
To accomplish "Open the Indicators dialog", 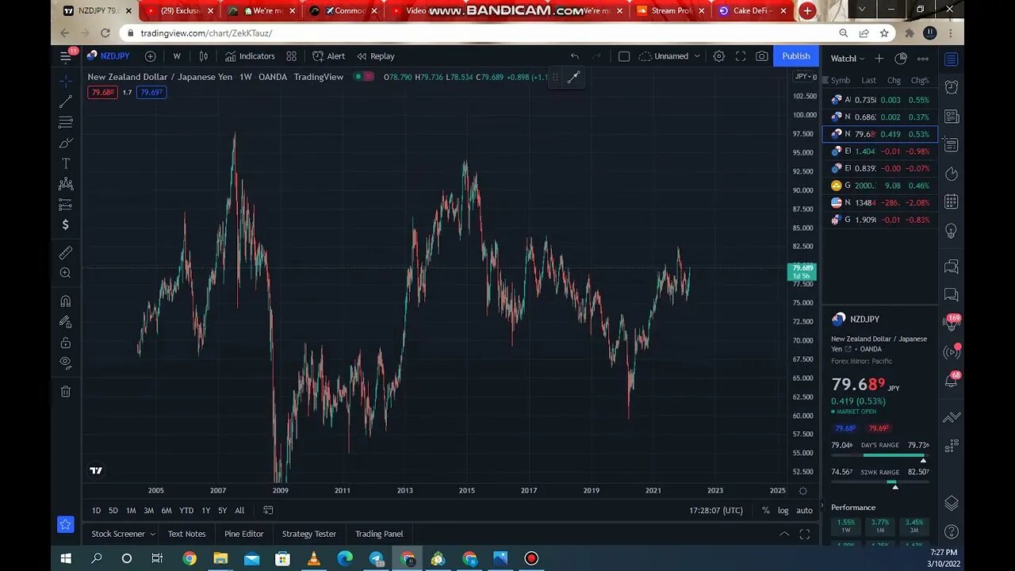I will tap(250, 56).
